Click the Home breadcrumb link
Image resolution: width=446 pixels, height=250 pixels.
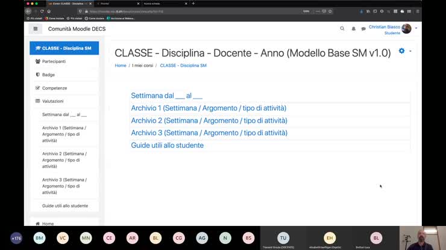pos(121,66)
